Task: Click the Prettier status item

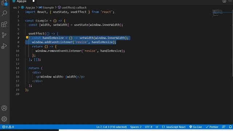Action: click(212, 127)
